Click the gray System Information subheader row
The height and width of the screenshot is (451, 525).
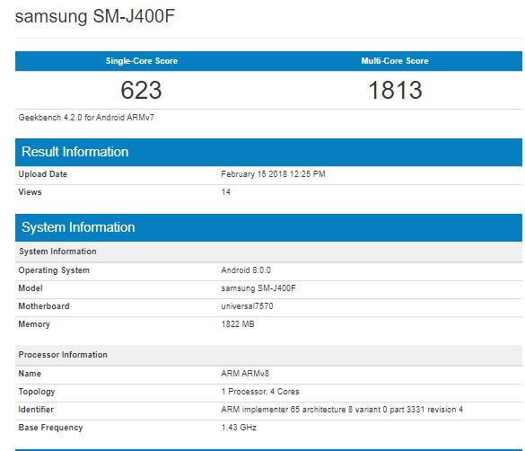point(268,252)
